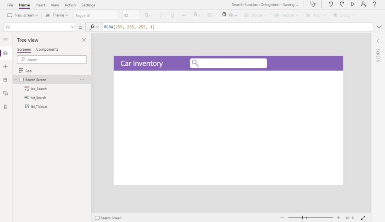
Task: Open the Advanced tools icon in left rail
Action: 5,107
